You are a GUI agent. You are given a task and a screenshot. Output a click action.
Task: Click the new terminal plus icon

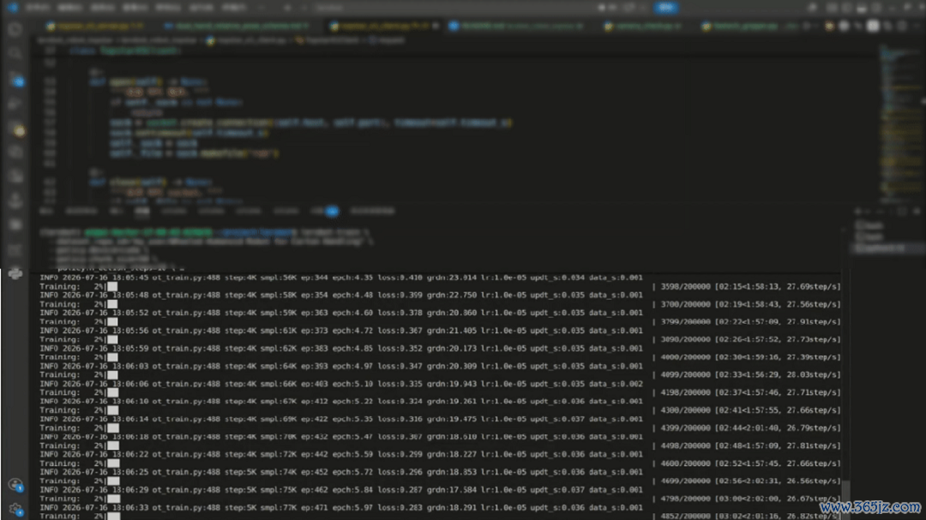[x=858, y=212]
